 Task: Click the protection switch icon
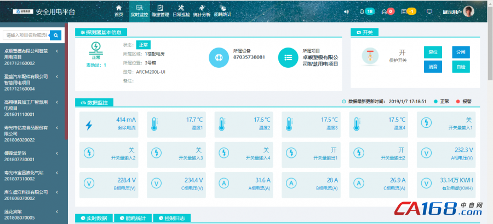tap(370, 56)
